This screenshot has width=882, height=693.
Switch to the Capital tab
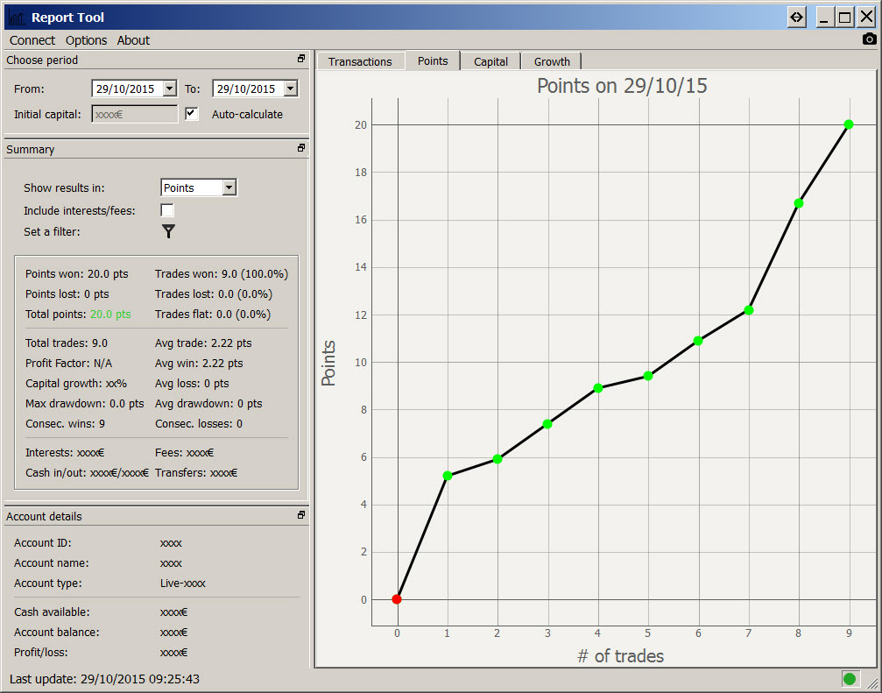(490, 61)
